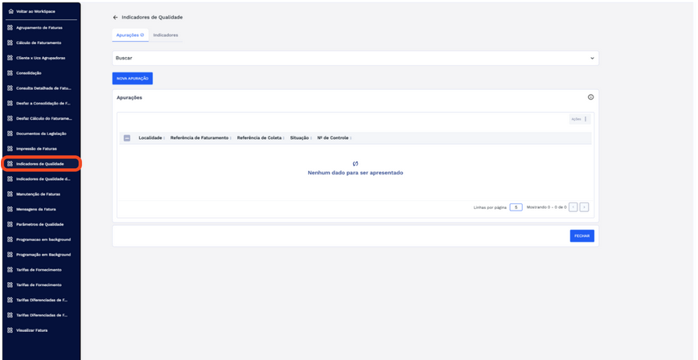Toggle the select-all checkbox in table header
This screenshot has width=698, height=360.
127,138
